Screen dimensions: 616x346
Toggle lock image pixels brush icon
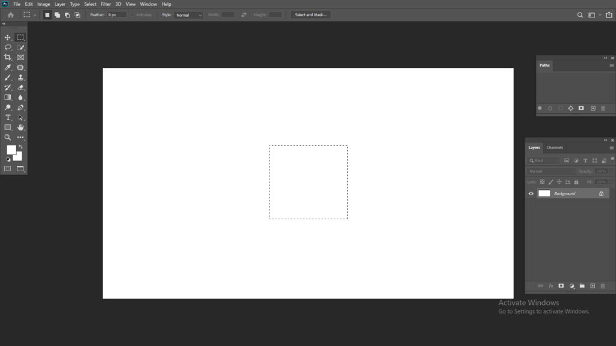click(x=551, y=182)
